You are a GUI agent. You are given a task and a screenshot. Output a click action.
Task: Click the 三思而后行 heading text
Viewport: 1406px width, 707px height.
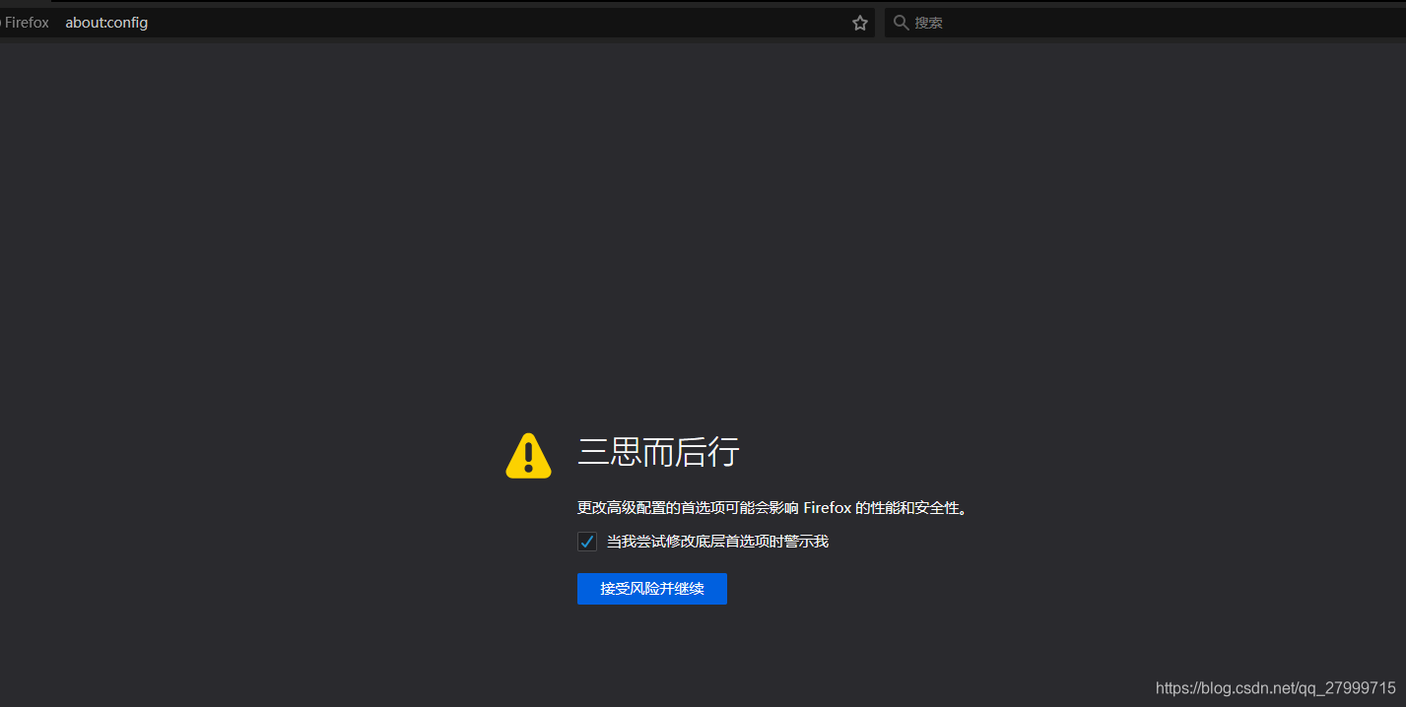coord(658,453)
